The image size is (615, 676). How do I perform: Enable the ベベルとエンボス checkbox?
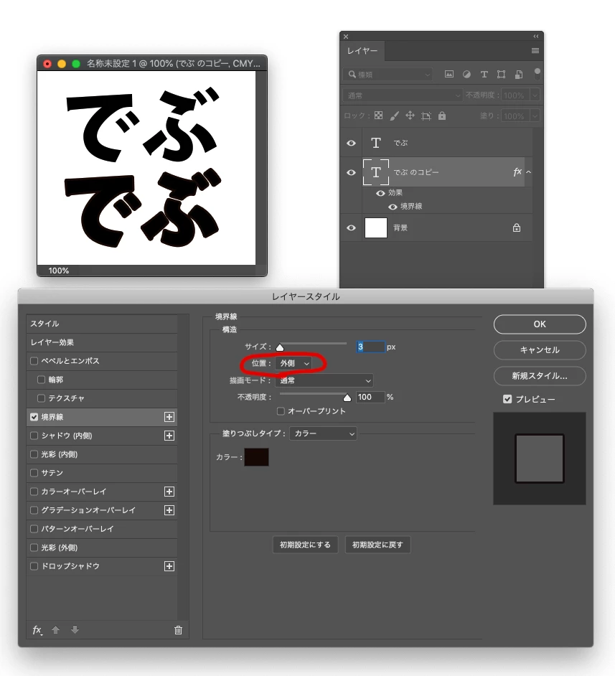coord(34,361)
